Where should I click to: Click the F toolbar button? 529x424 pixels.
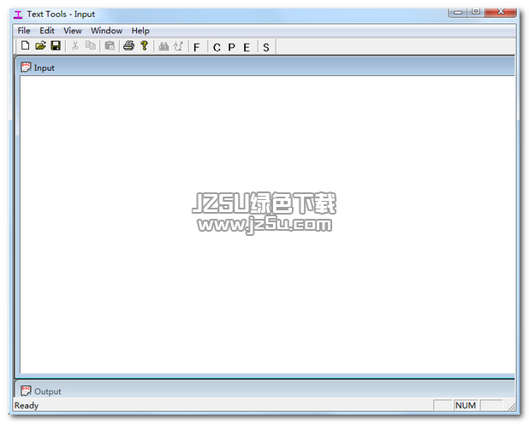point(197,48)
